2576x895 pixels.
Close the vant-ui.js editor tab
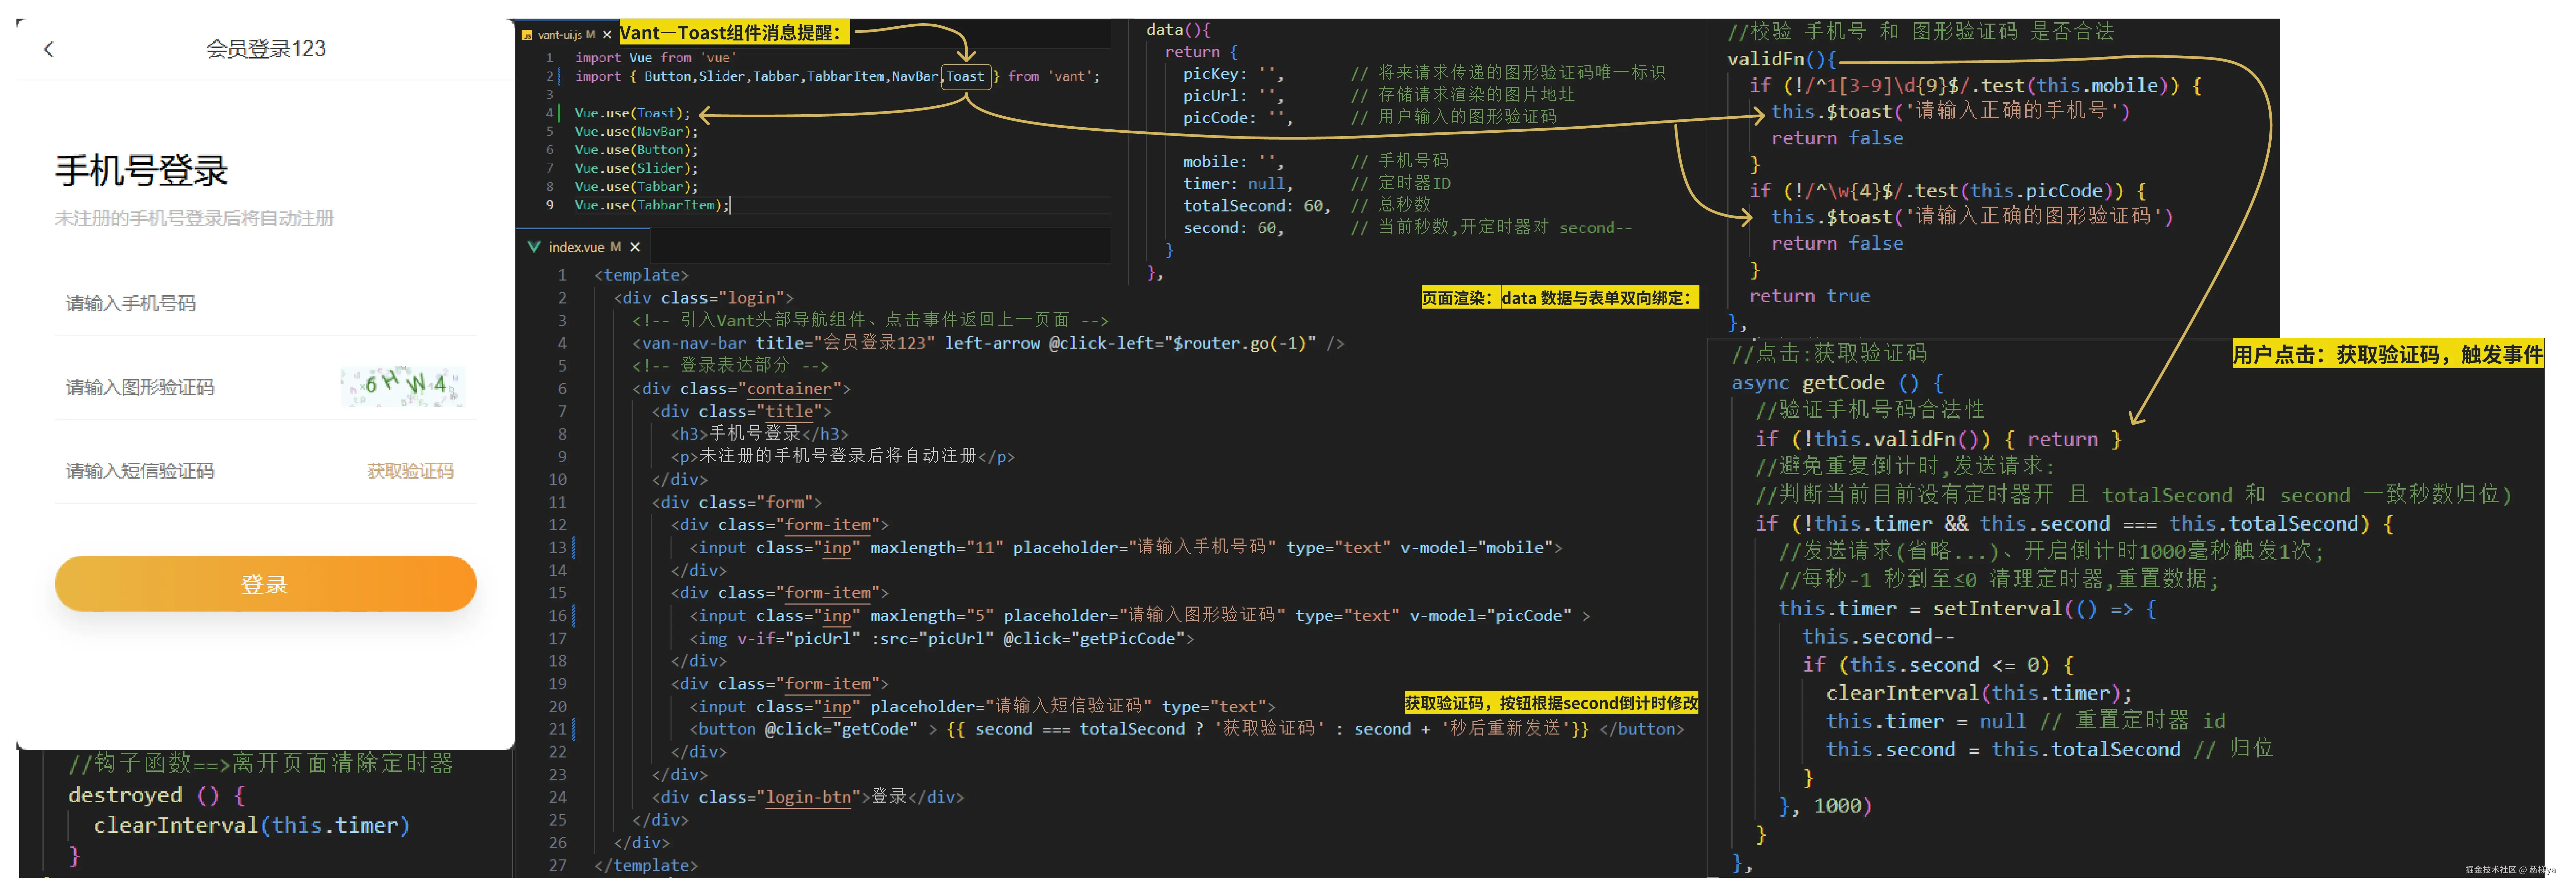point(607,35)
